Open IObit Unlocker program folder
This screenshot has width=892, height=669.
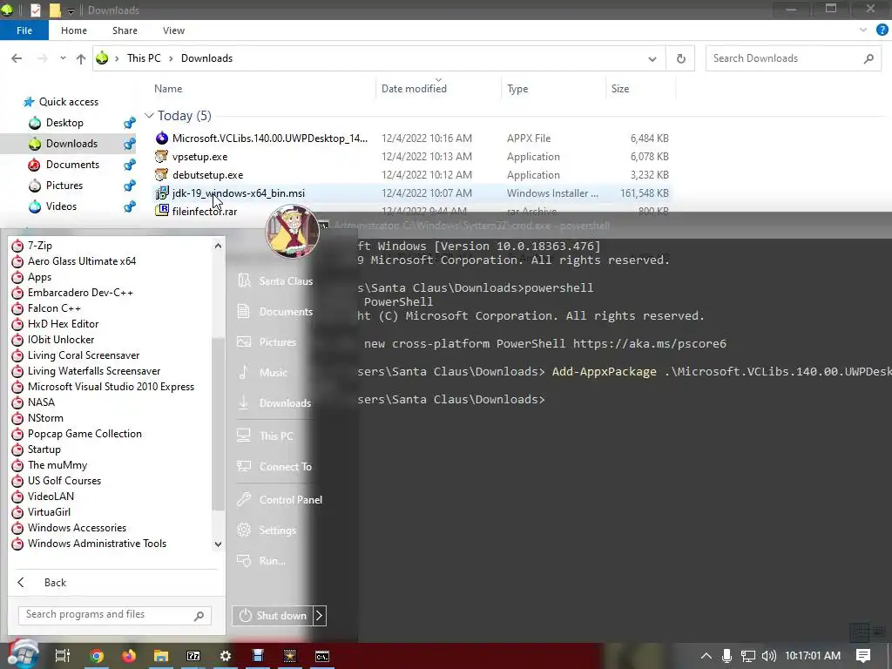click(x=53, y=340)
